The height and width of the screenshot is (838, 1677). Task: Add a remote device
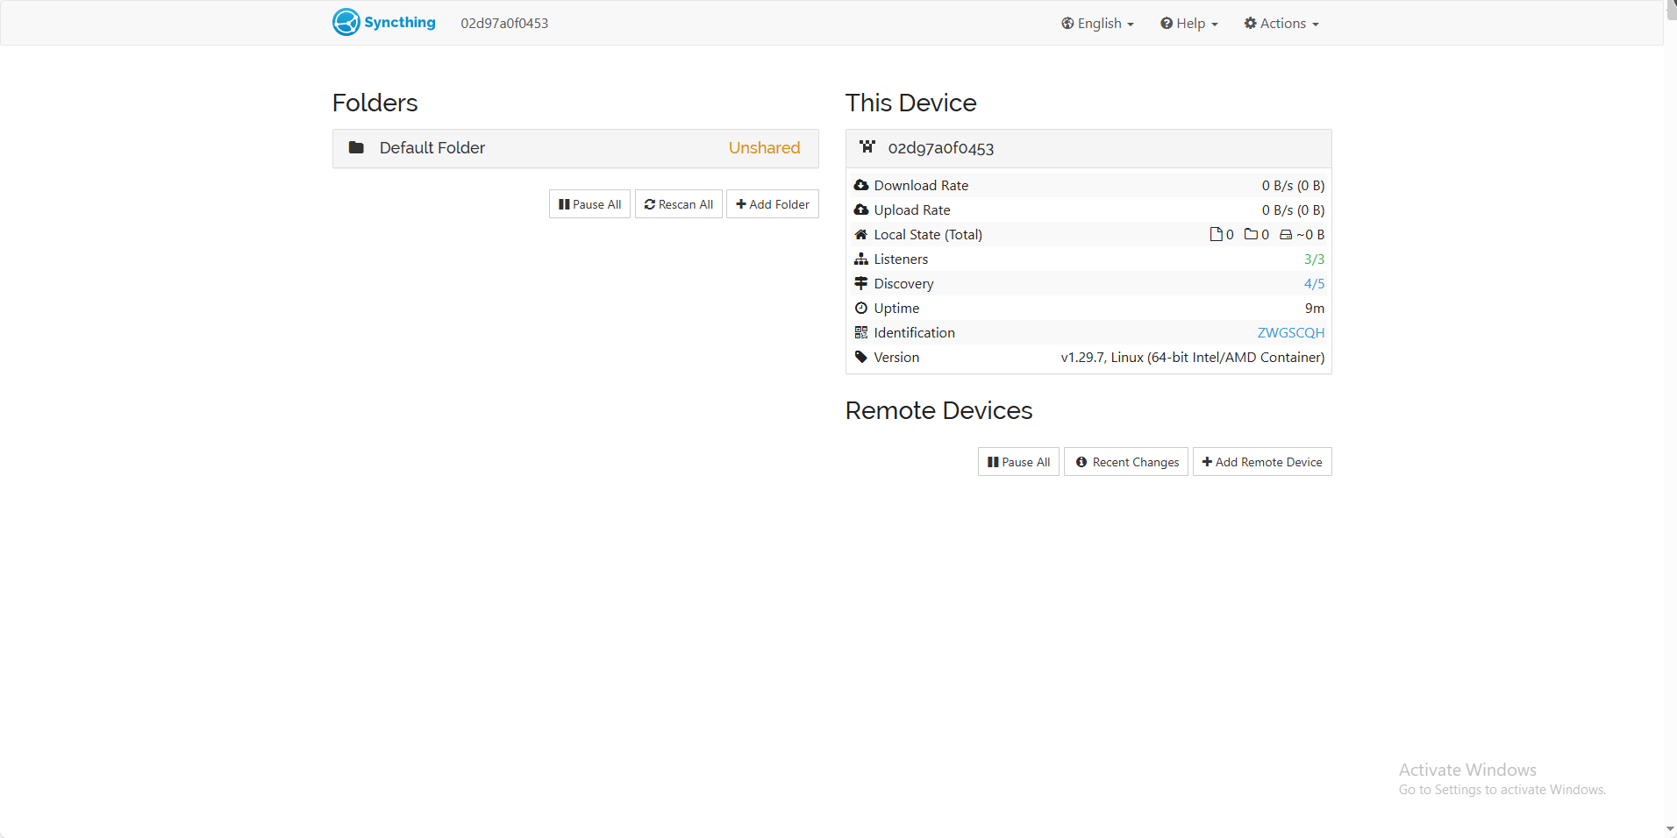[x=1262, y=462]
